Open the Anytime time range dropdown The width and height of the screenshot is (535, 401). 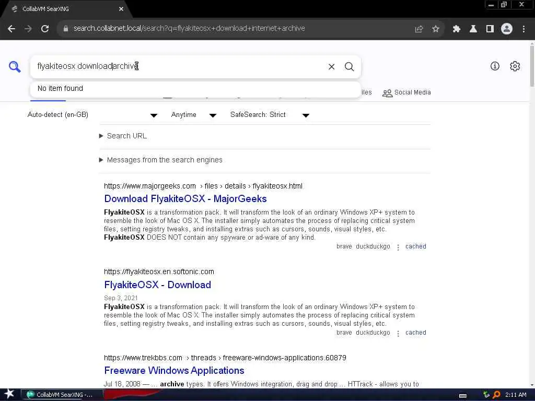pyautogui.click(x=193, y=115)
